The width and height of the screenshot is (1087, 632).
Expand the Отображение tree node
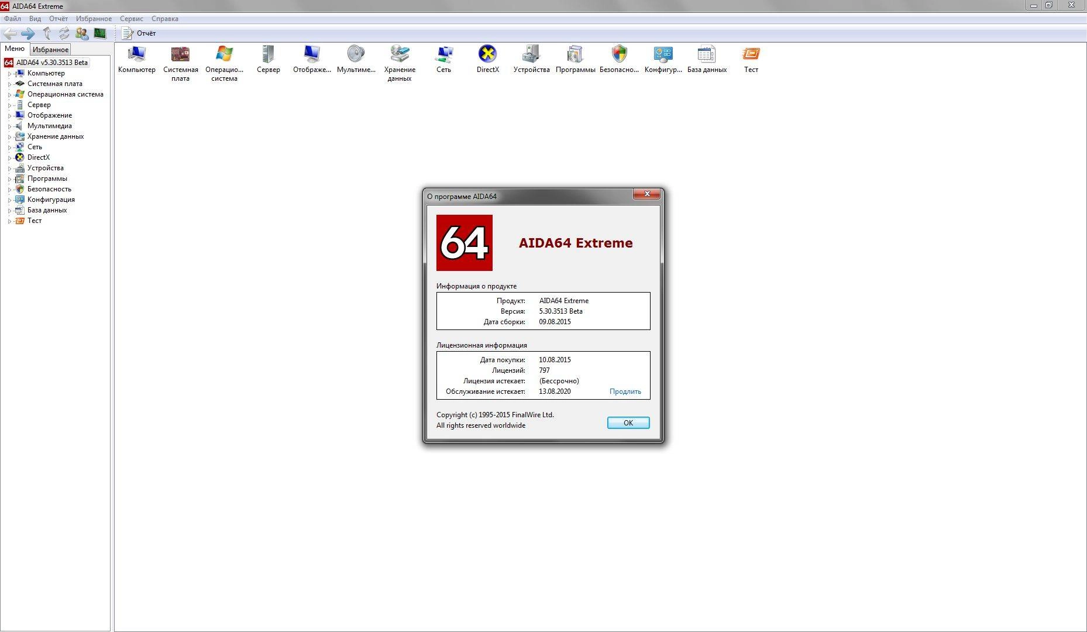coord(9,116)
